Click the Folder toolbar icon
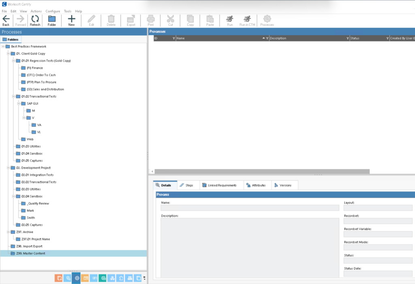 coord(52,21)
